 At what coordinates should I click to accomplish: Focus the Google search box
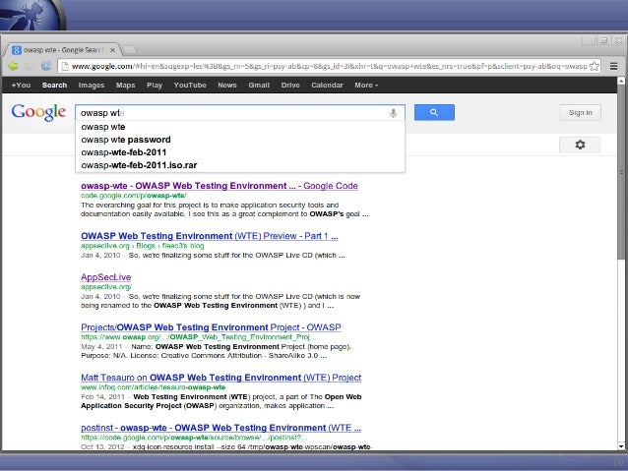239,113
